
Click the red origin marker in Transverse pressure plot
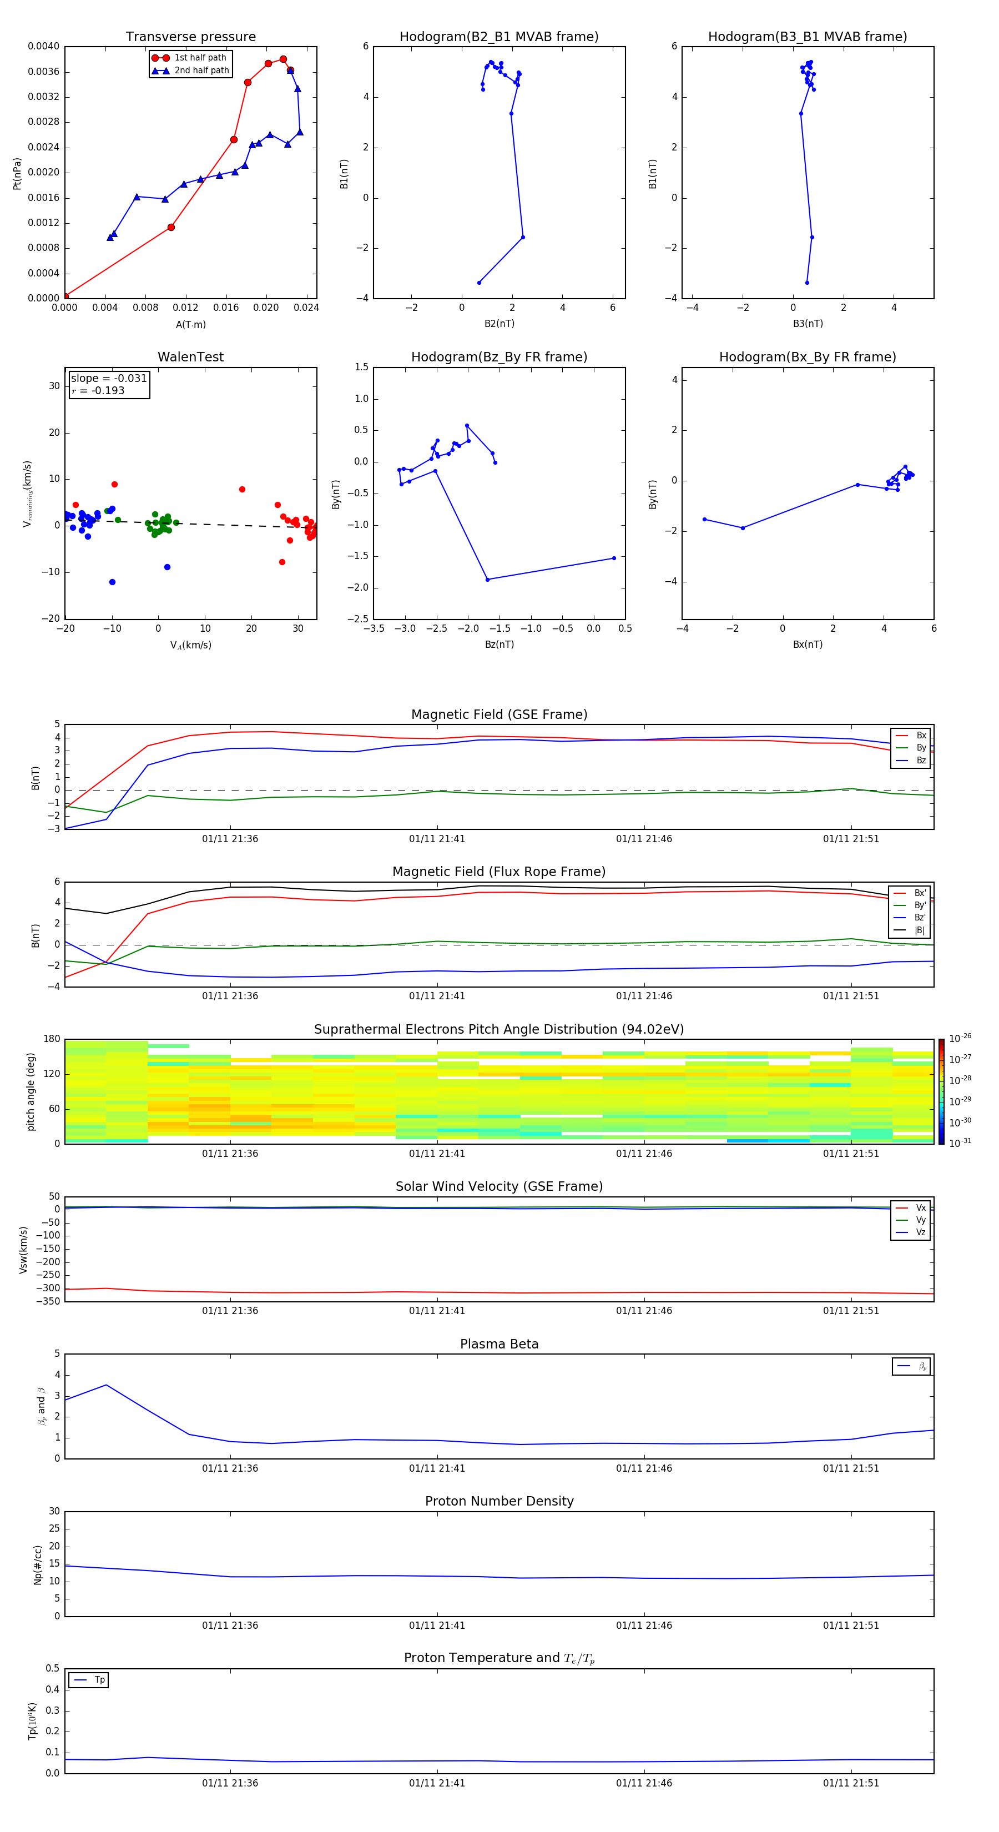tap(65, 296)
